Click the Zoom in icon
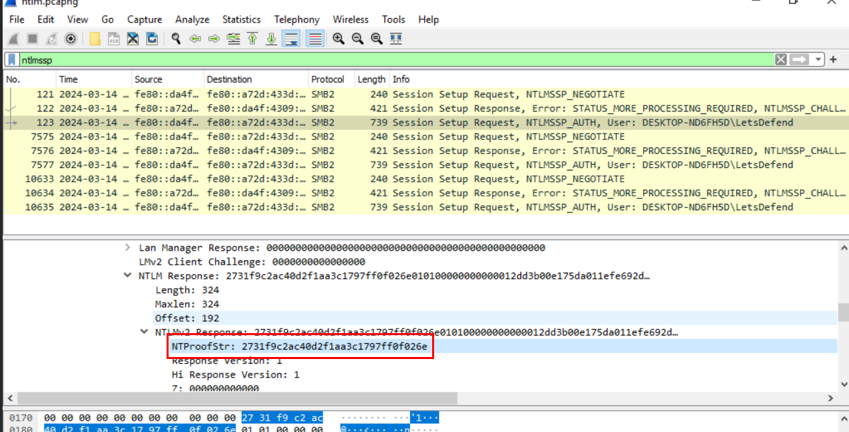Viewport: 849px width, 432px height. pos(339,39)
